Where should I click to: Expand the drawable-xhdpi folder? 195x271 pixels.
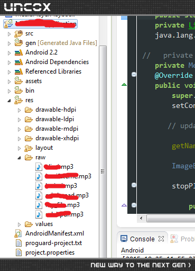(20, 139)
